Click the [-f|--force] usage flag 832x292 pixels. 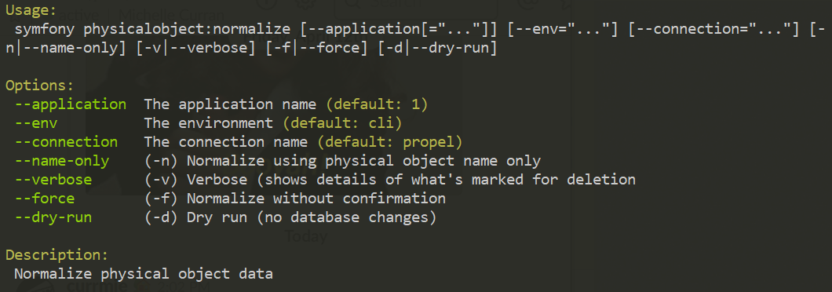click(x=317, y=48)
